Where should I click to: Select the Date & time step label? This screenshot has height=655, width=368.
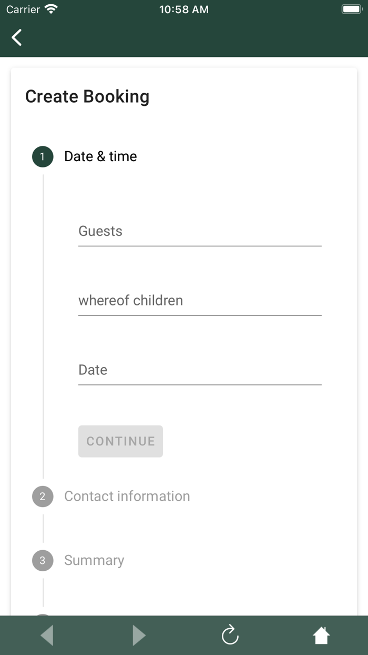click(x=100, y=156)
